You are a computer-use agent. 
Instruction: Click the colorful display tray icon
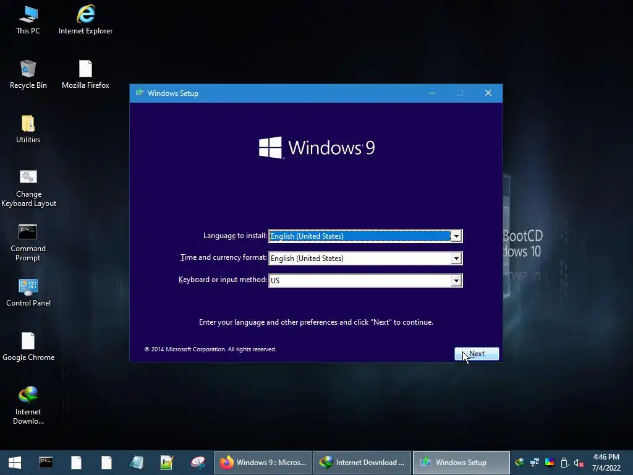click(550, 463)
